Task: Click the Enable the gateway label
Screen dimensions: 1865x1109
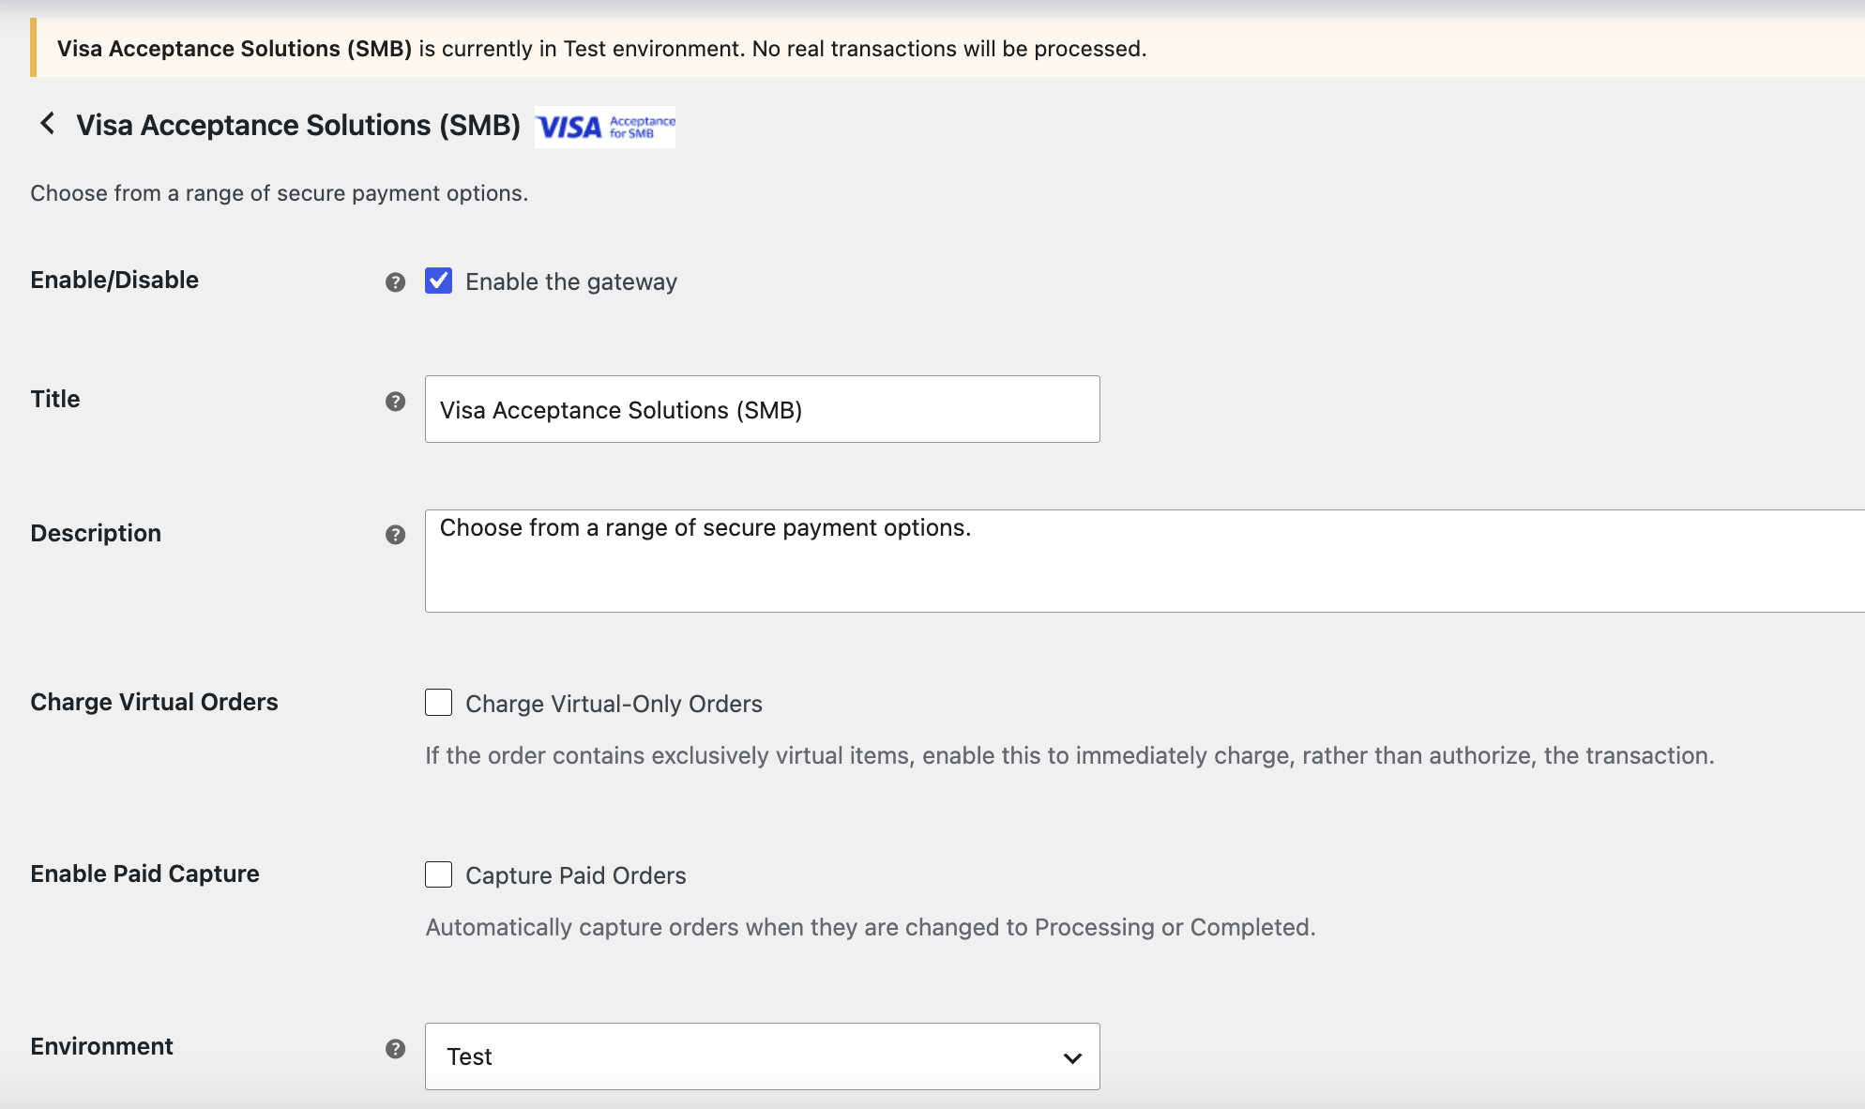Action: [571, 281]
